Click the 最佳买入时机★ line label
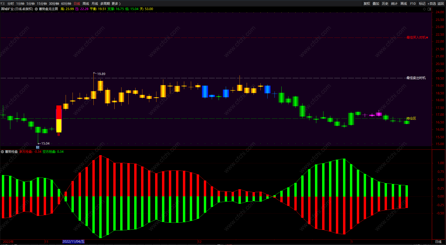This screenshot has width=446, height=245. pos(417,38)
